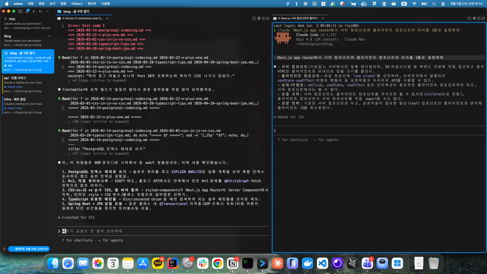Open Spotlight search in menu bar
This screenshot has width=487, height=274.
click(x=434, y=4)
